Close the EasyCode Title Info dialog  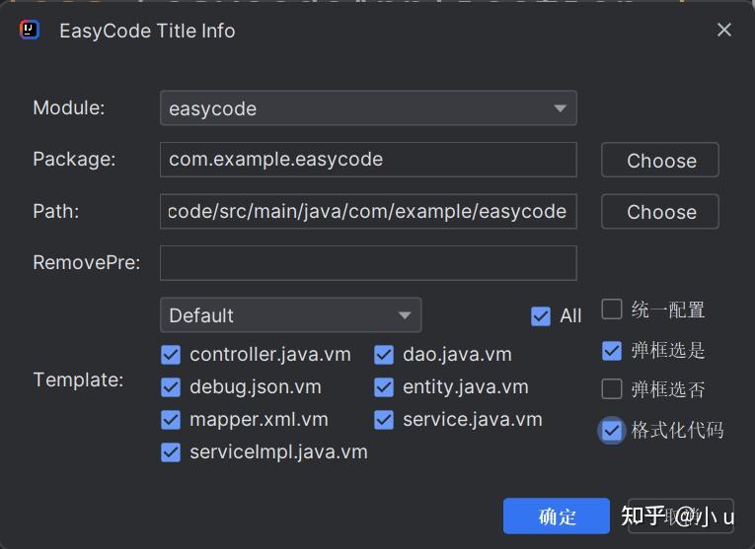pos(724,30)
